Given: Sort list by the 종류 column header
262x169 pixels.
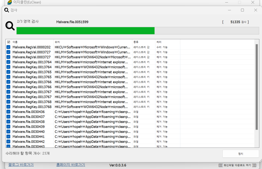Looking at the screenshot, I should click(144, 42).
